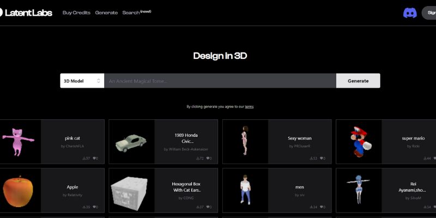Open the men model thumbnail

click(245, 190)
